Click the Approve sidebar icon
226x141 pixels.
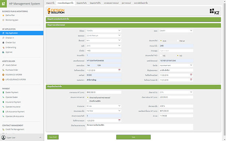(3, 52)
